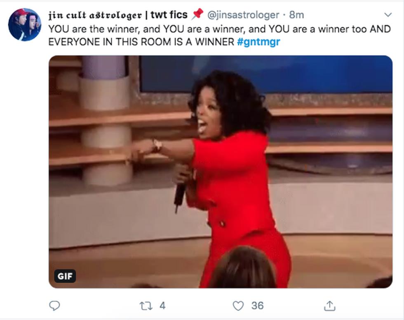The width and height of the screenshot is (404, 320).
Task: Retweet this tweet using the retweet icon
Action: coord(146,306)
